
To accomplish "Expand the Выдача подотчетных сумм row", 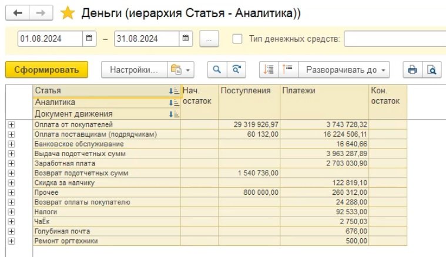I will [x=11, y=154].
